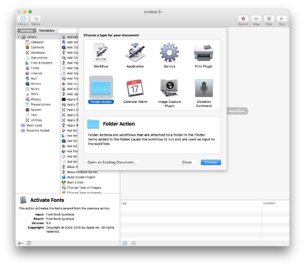Select Files & Folders category
The image size is (305, 268).
tap(41, 63)
